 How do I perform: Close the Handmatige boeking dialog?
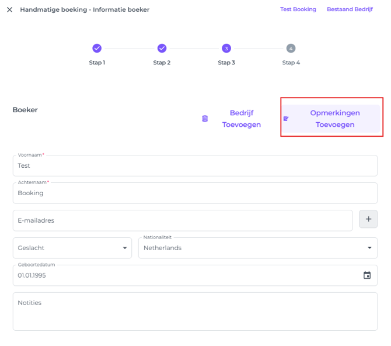pos(9,10)
